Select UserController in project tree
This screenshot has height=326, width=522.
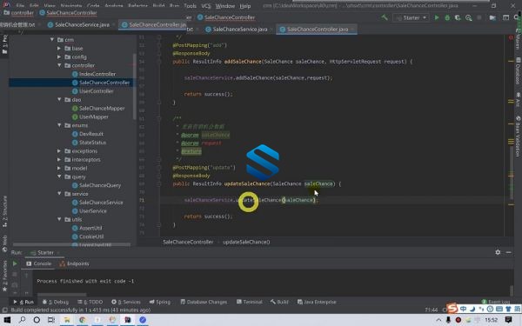click(93, 90)
